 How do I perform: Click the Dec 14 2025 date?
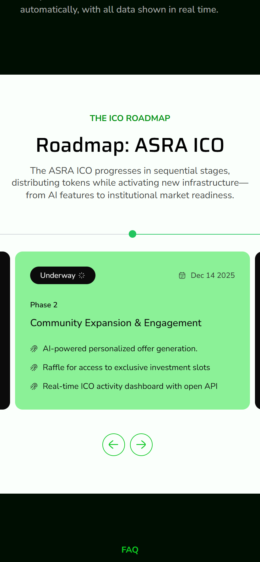[213, 275]
